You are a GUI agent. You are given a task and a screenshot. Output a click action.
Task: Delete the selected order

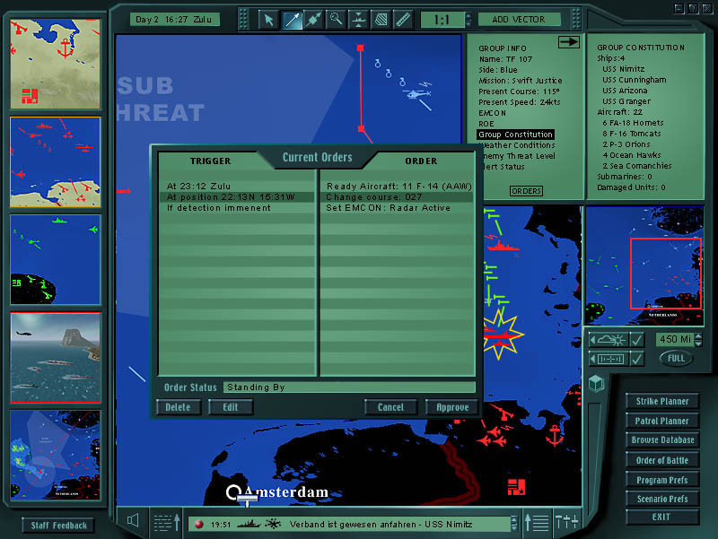coord(178,407)
